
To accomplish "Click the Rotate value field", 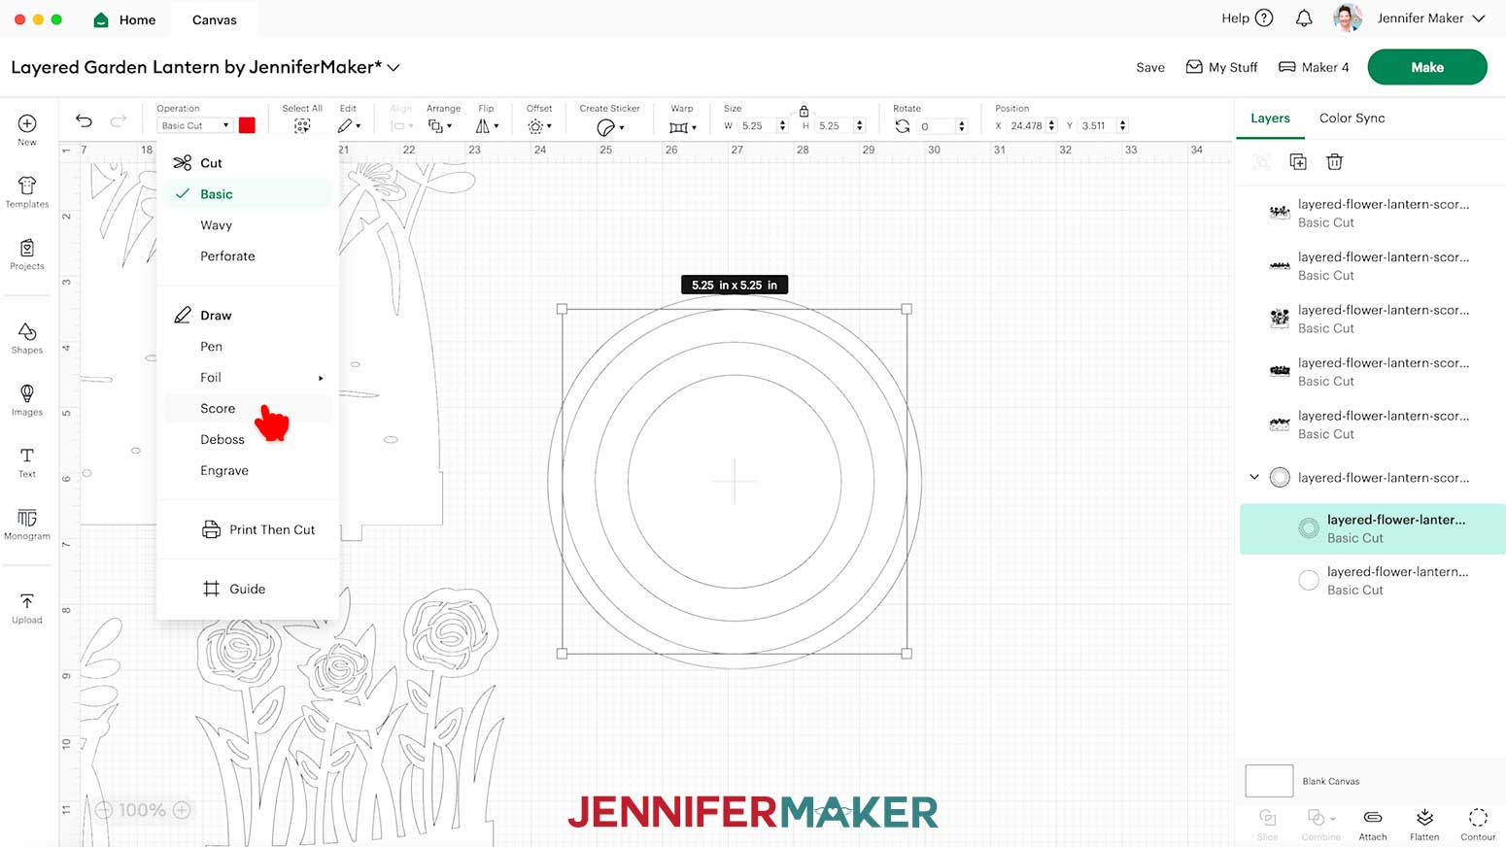I will [937, 126].
